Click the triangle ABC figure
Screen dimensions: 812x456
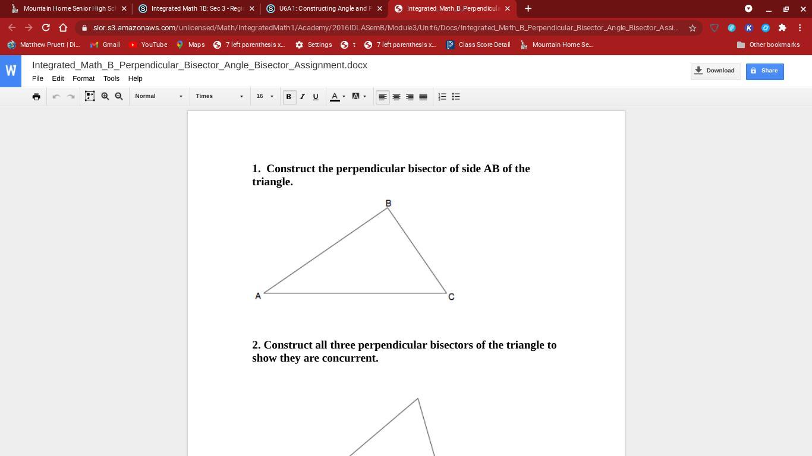click(355, 250)
